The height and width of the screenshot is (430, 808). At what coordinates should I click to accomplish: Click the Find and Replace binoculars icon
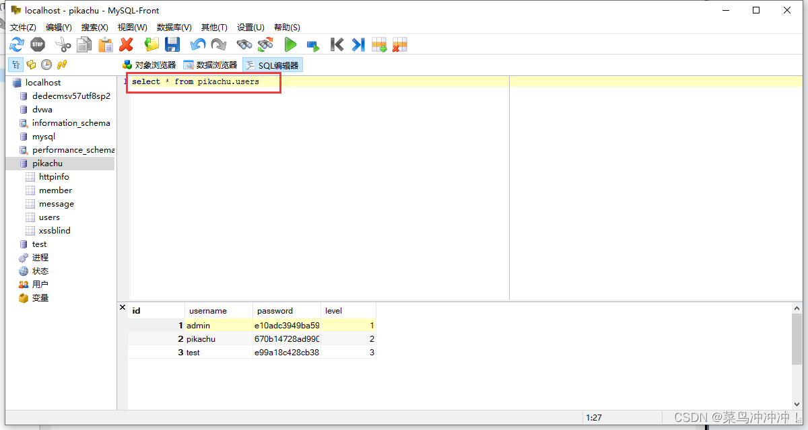pyautogui.click(x=265, y=45)
